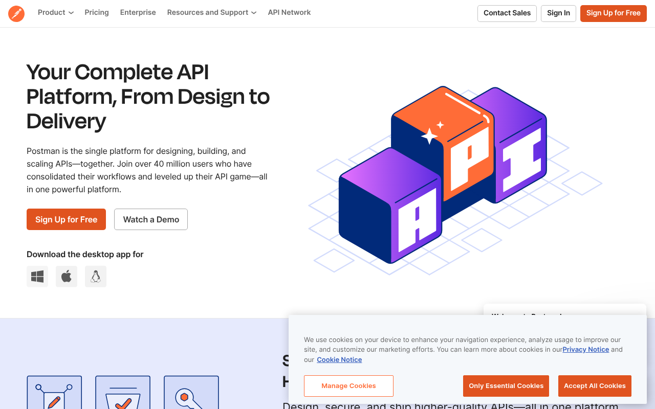The height and width of the screenshot is (409, 655).
Task: Download the desktop app for Linux
Action: 95,276
